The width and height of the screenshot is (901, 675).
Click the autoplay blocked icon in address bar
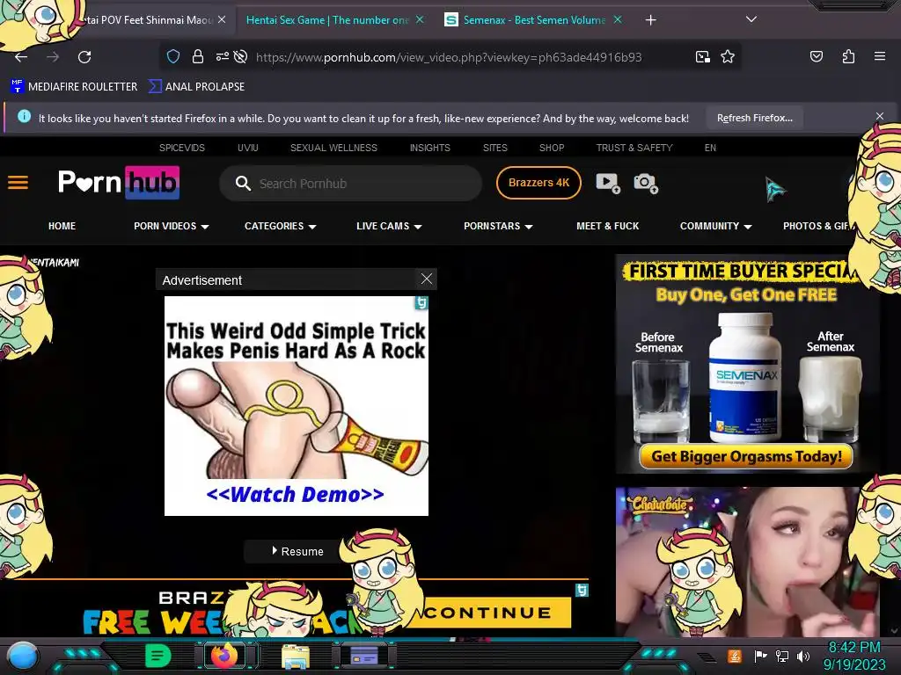point(241,56)
